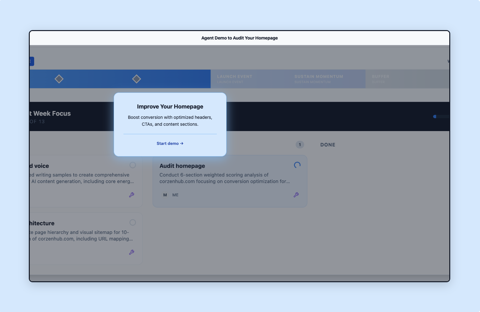The height and width of the screenshot is (312, 480).
Task: Click the wrench icon on the brand voice card
Action: pos(132,195)
